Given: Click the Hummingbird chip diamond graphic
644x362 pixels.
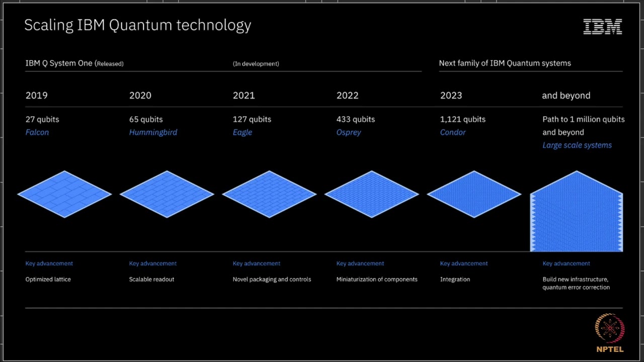Looking at the screenshot, I should [x=167, y=194].
